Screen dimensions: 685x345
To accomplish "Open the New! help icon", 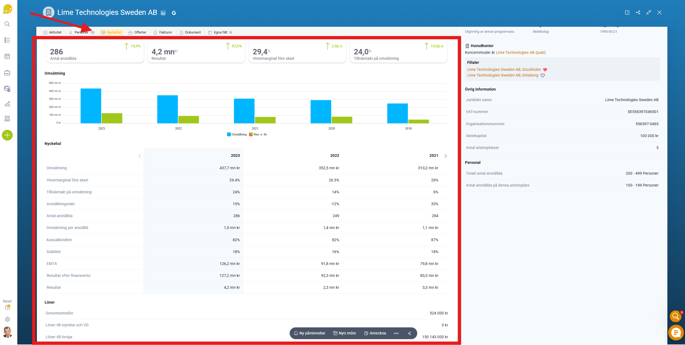I will 8,307.
